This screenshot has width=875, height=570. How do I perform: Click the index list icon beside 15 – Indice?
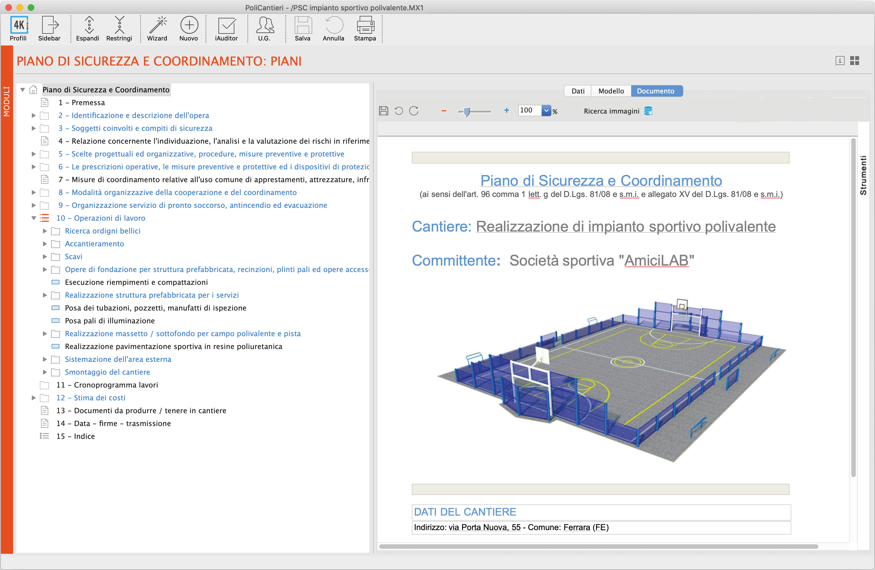(x=44, y=436)
